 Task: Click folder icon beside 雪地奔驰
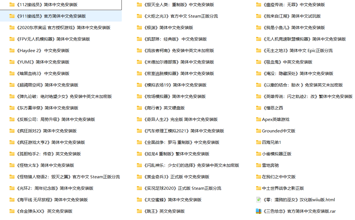259,165
